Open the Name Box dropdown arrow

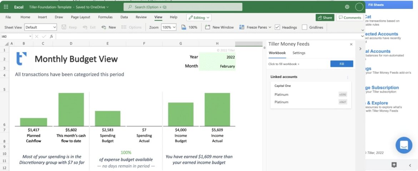point(30,36)
